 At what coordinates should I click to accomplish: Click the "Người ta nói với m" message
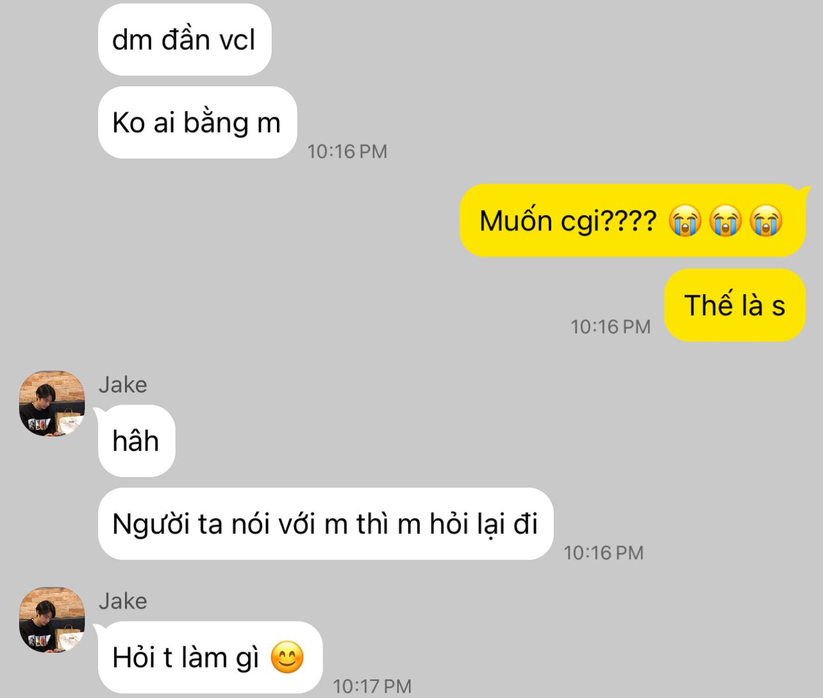pos(325,524)
